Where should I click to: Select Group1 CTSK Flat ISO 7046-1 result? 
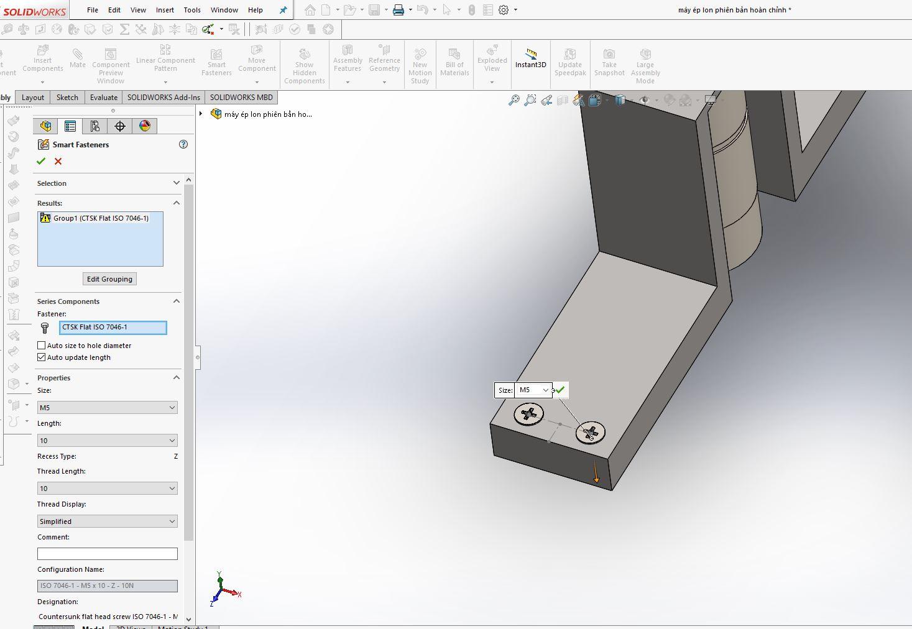pos(100,218)
